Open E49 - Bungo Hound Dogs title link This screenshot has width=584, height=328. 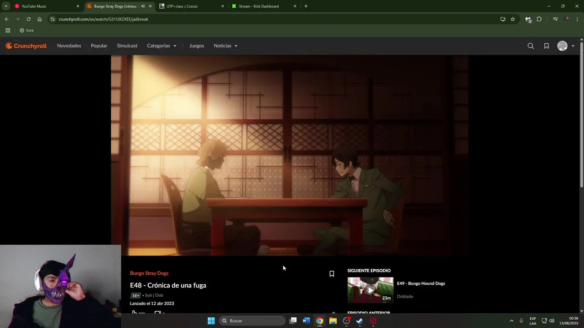tap(421, 283)
